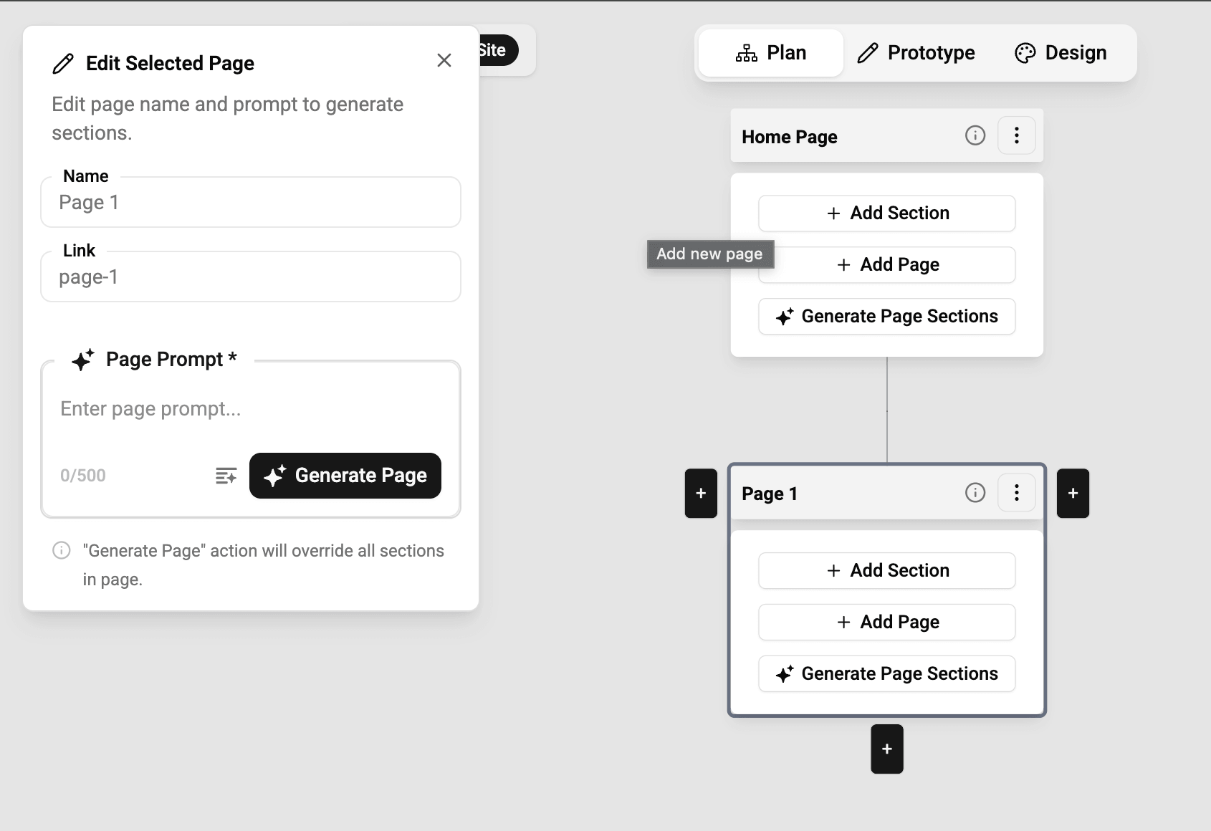Switch to the Plan tab
Viewport: 1211px width, 831px height.
pos(771,53)
